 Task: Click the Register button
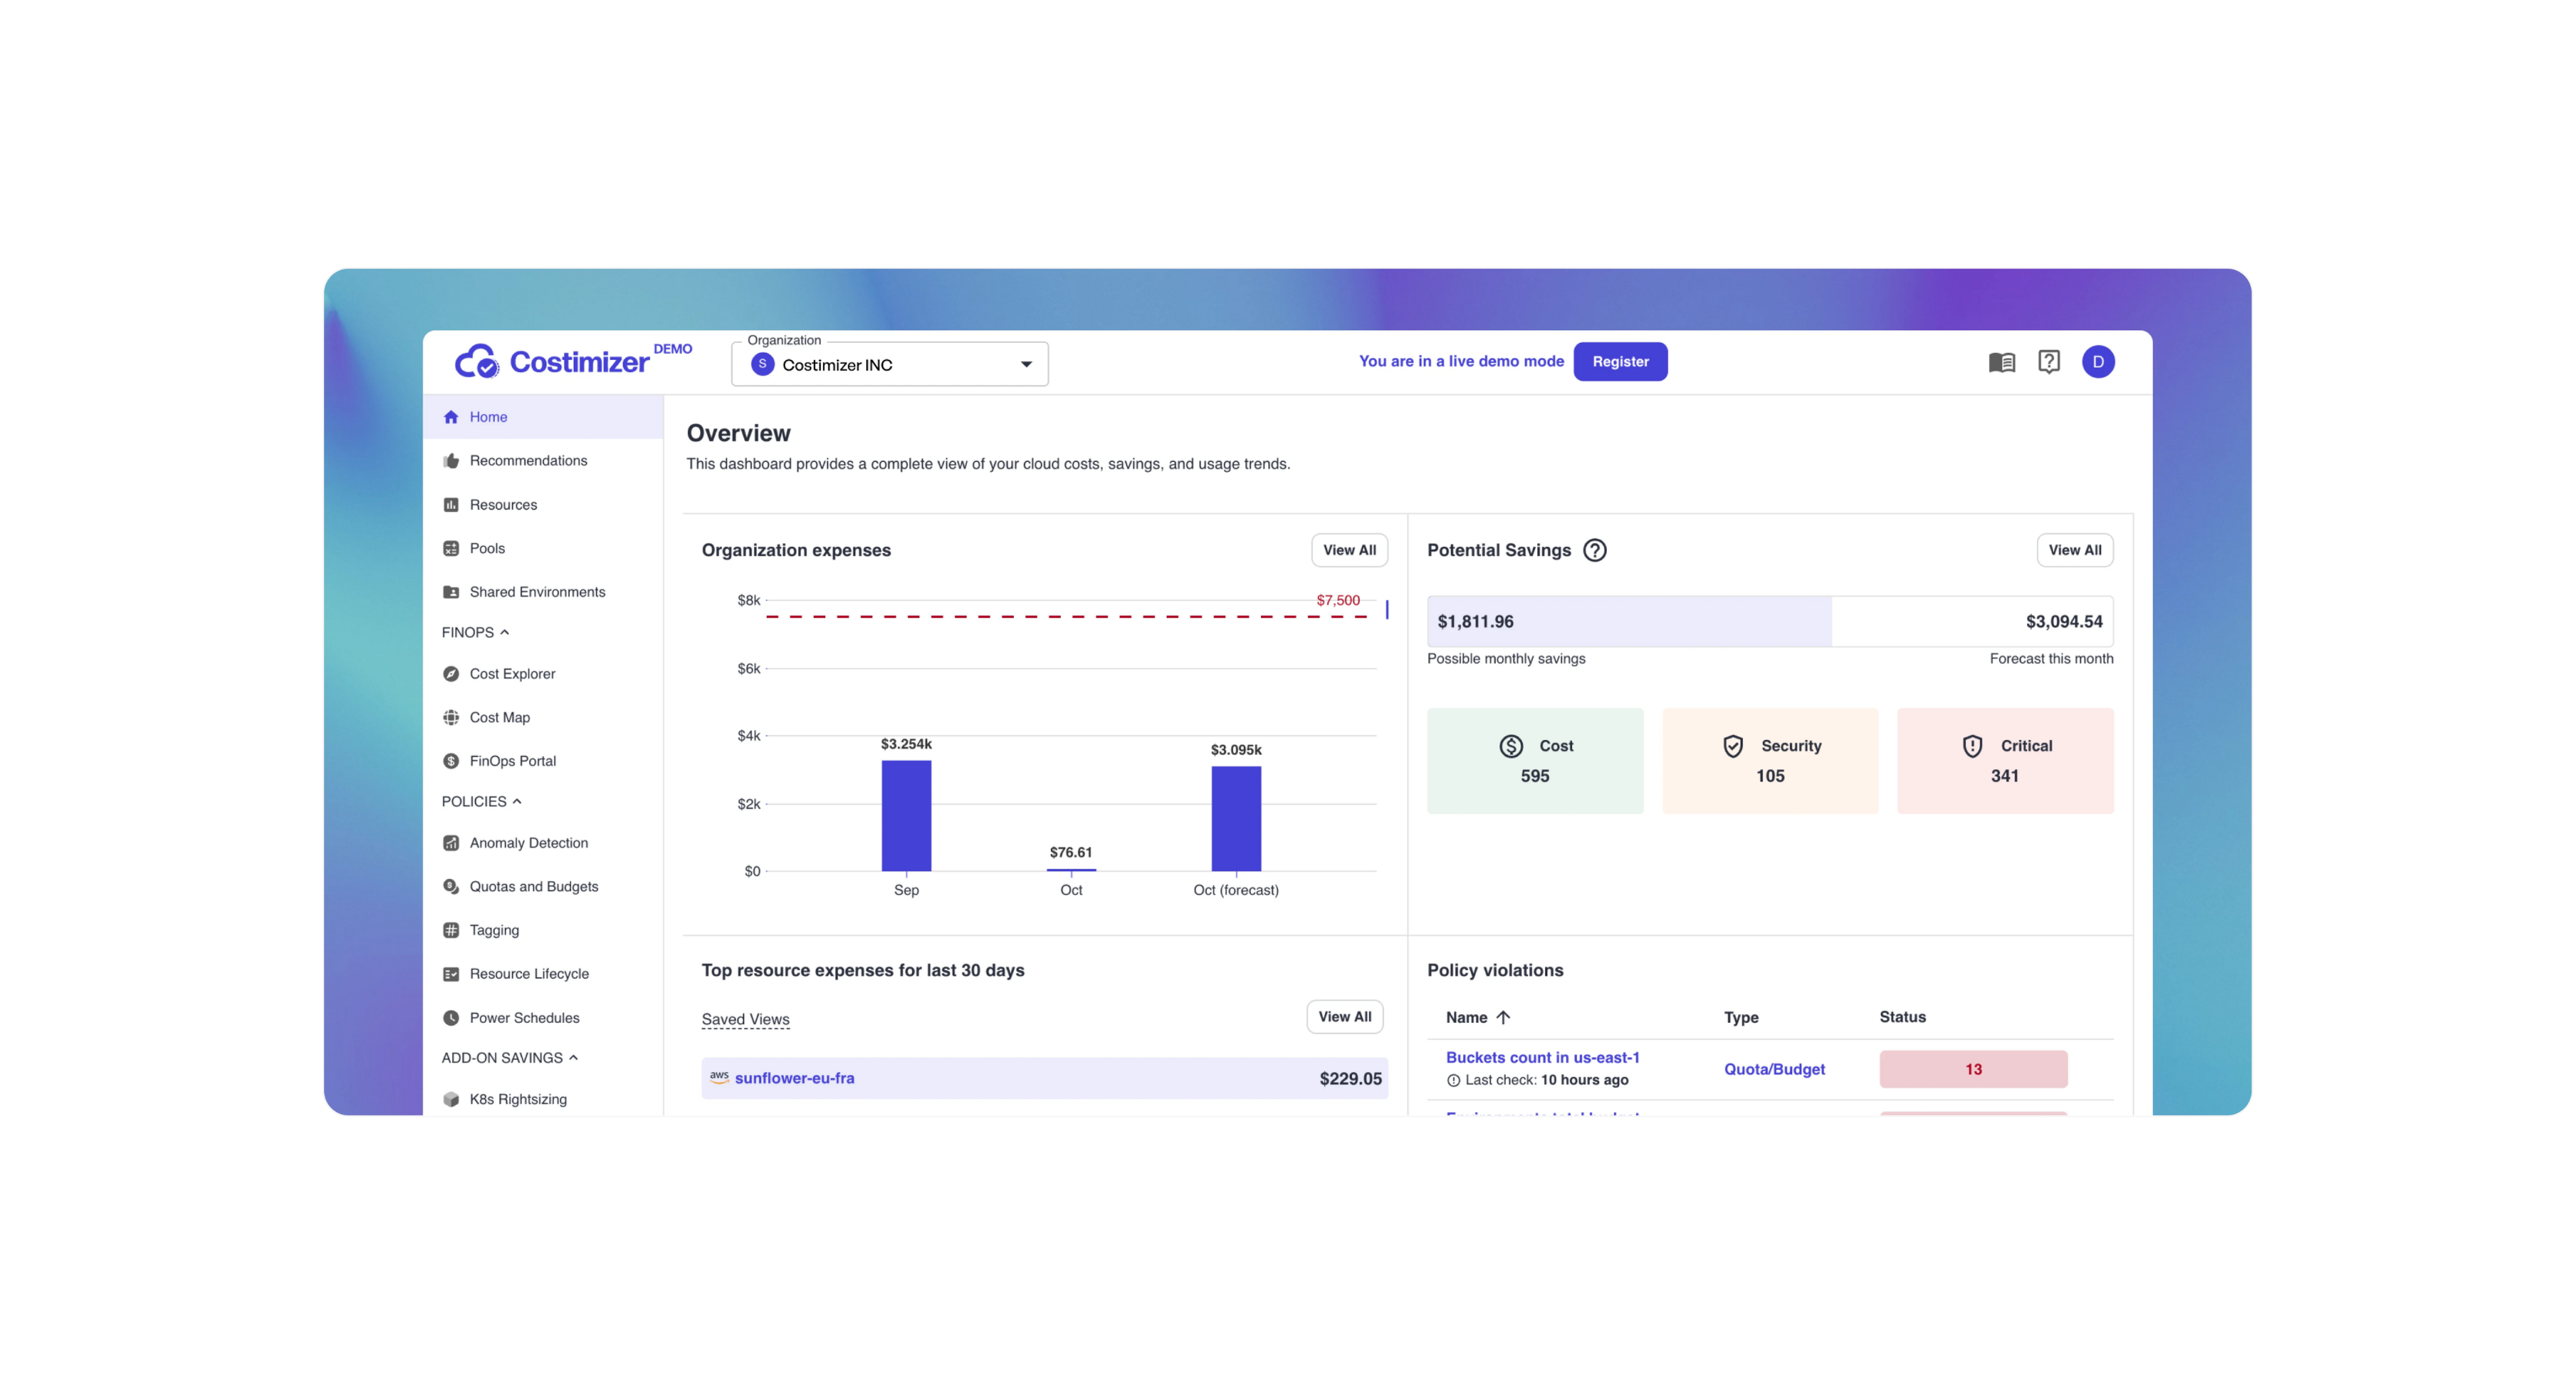[1620, 361]
